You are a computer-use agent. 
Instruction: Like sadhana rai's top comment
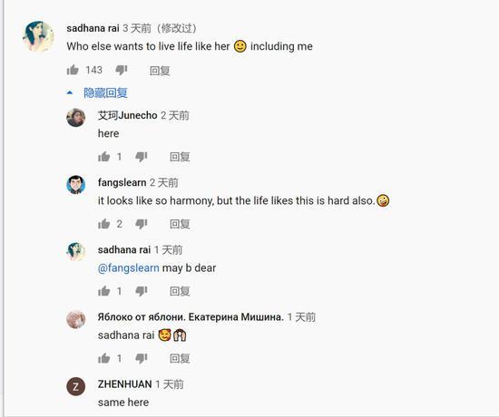[73, 70]
